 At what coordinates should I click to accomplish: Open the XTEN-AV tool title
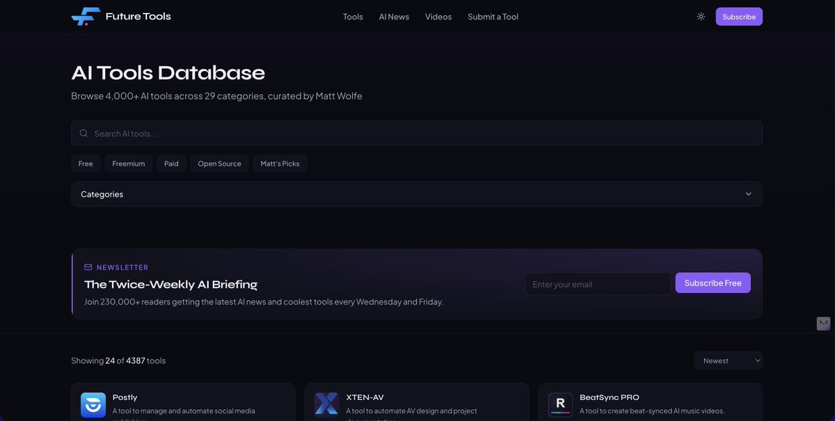pyautogui.click(x=365, y=397)
